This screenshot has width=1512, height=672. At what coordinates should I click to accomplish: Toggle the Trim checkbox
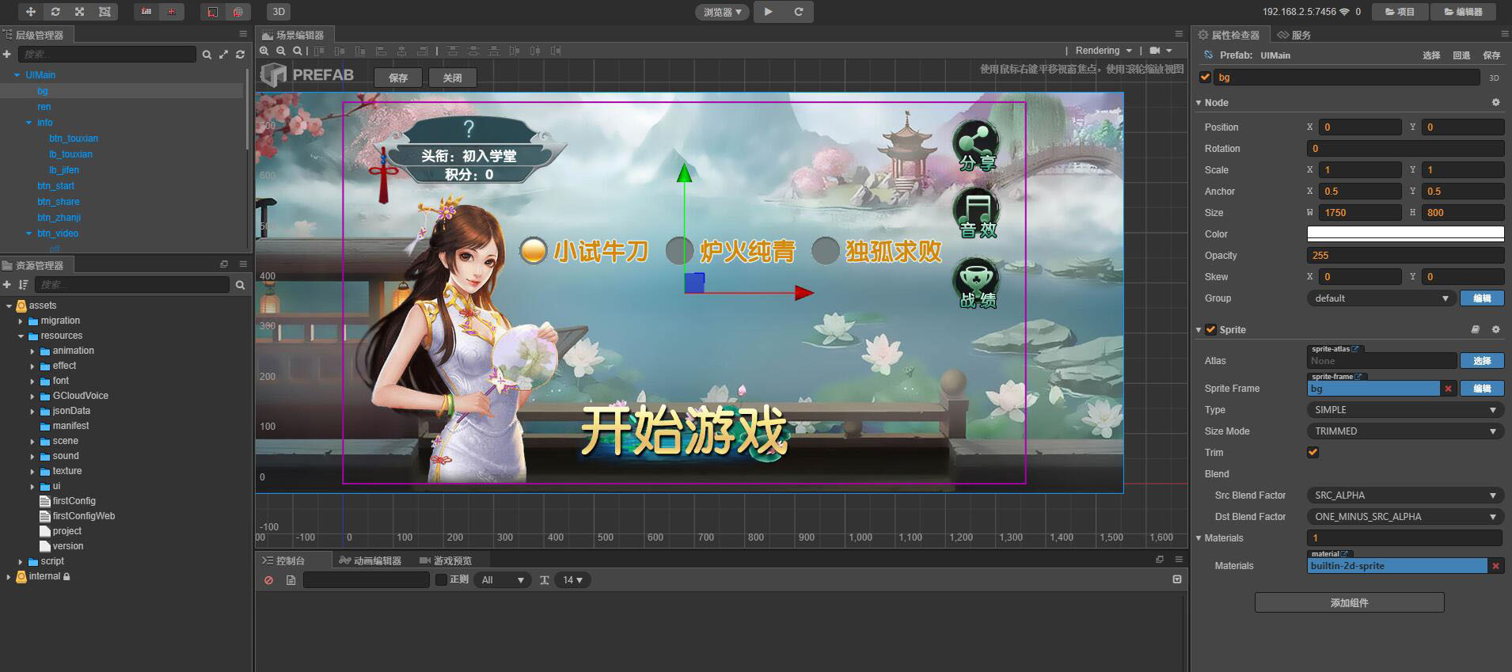click(1313, 453)
